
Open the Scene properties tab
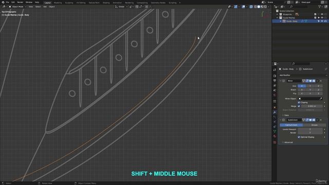pyautogui.click(x=275, y=90)
